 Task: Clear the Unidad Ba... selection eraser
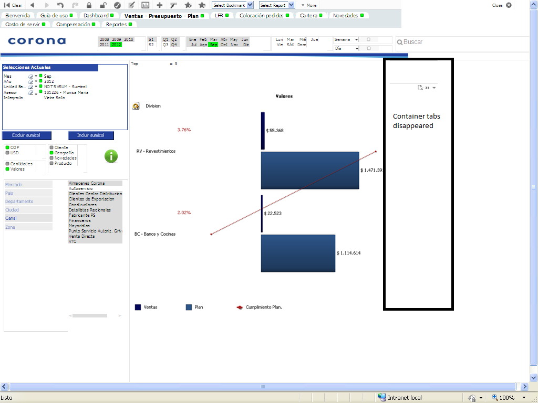(30, 87)
